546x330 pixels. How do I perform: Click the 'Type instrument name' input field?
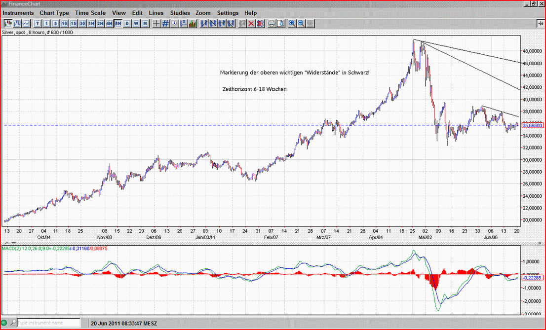point(48,323)
